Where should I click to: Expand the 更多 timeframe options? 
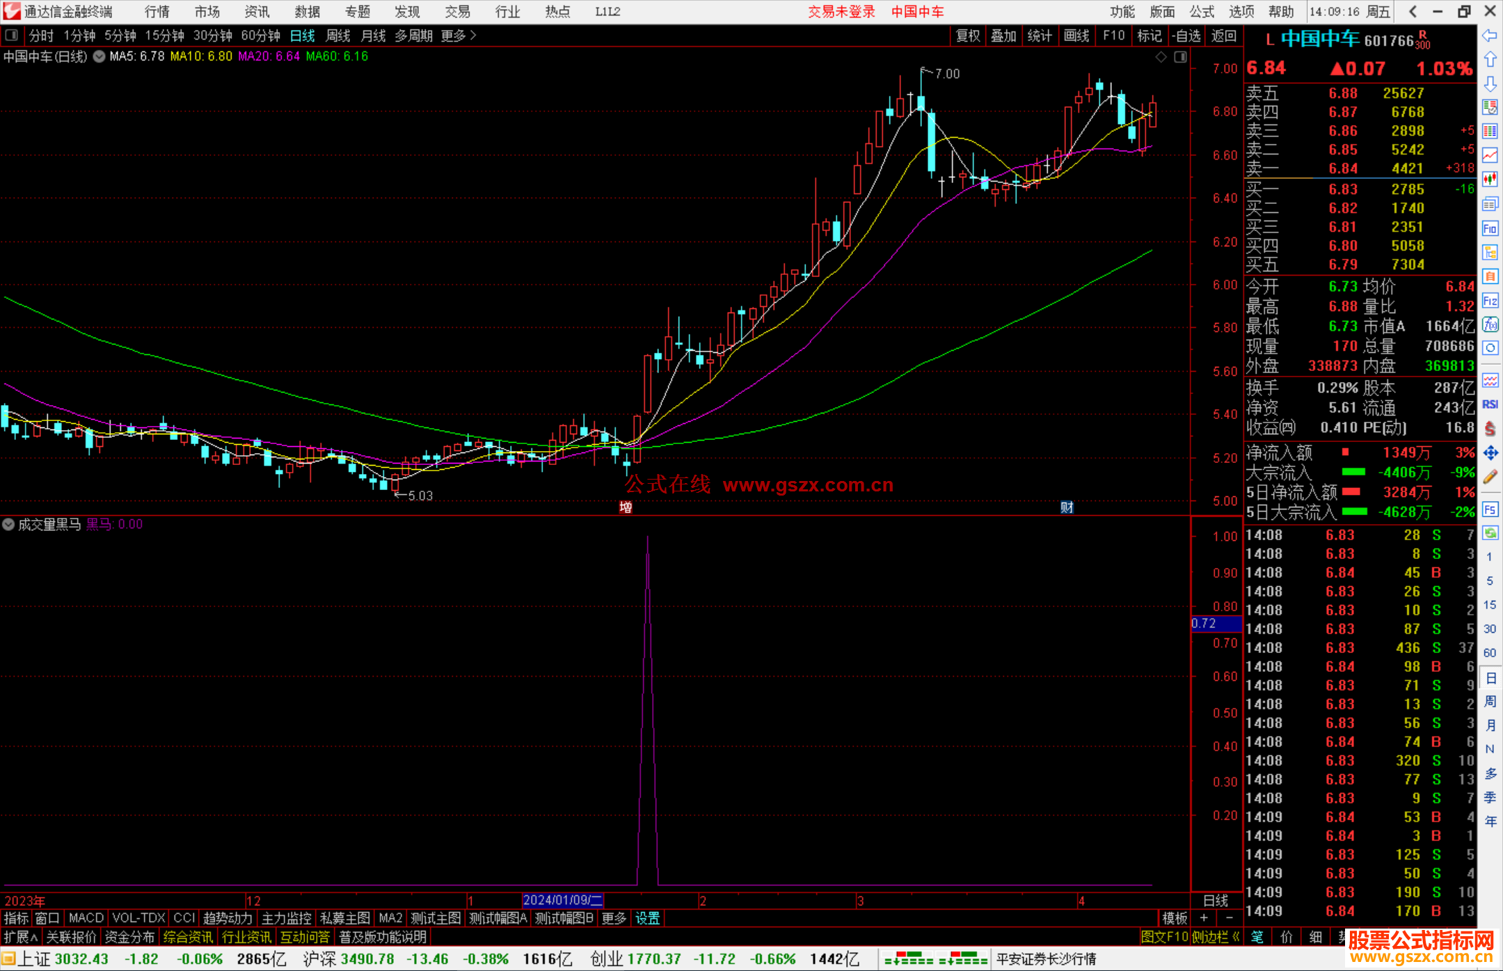tap(459, 35)
